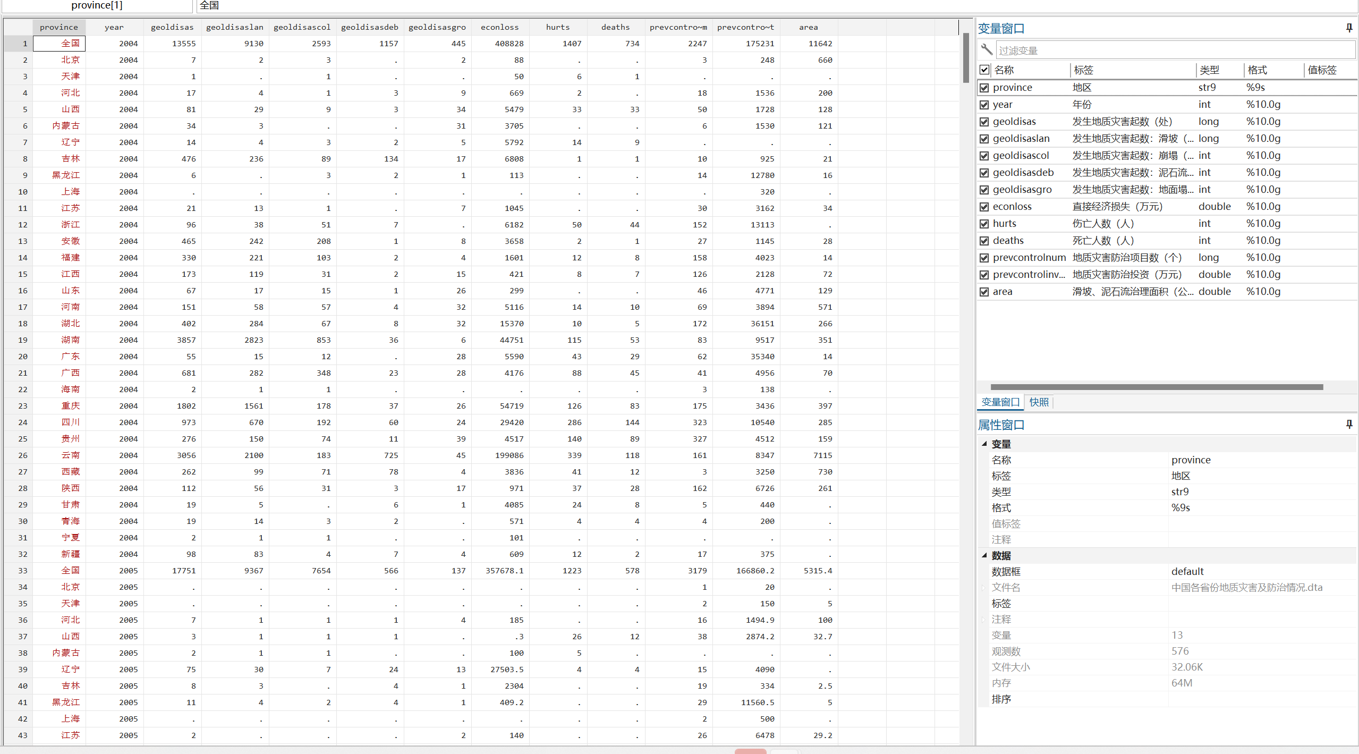
Task: Pin the 属性窗口 panel
Action: coord(1349,425)
